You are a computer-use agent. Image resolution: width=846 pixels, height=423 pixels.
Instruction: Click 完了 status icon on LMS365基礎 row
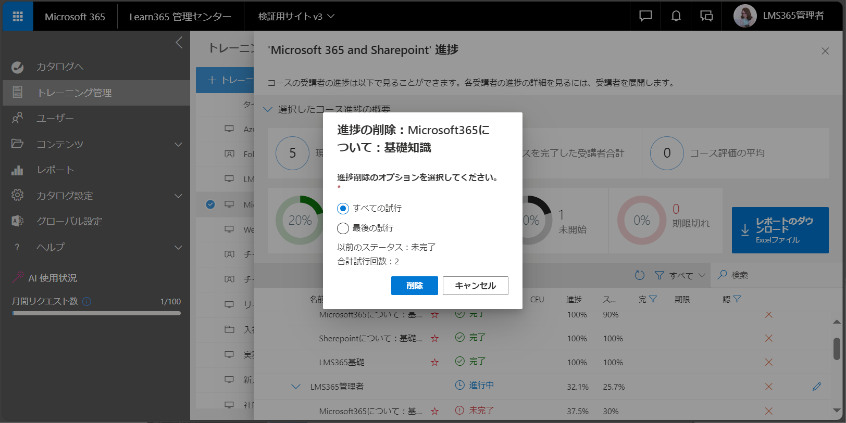click(x=460, y=361)
